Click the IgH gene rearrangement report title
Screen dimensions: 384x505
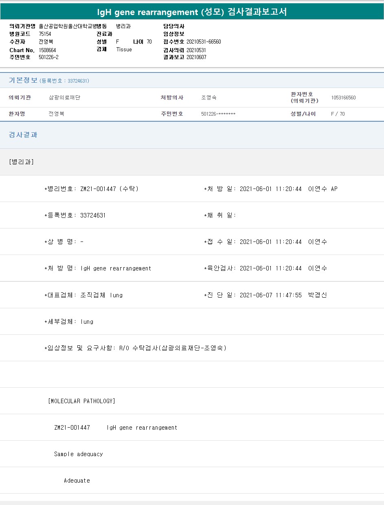point(192,12)
